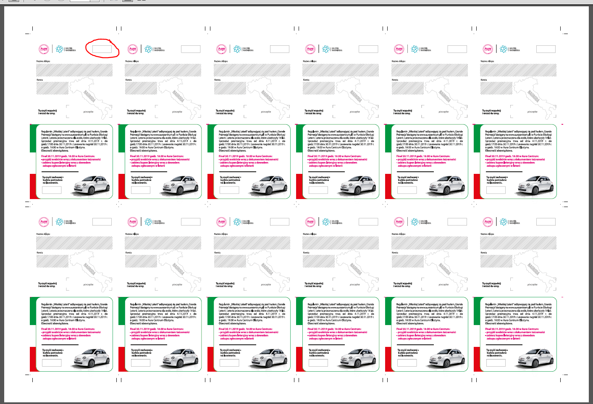Click the Galeria Warmińska logo on the top-right coupon

point(510,49)
